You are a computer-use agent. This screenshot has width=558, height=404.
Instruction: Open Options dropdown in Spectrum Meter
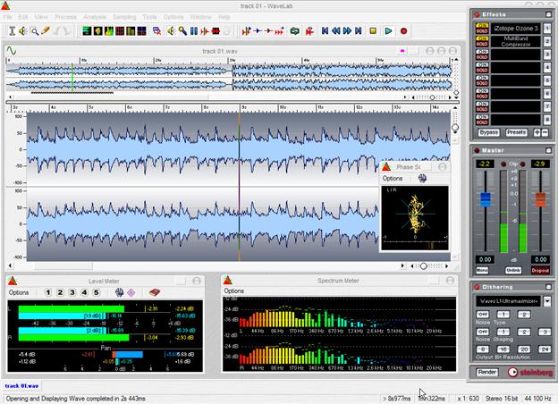[233, 291]
